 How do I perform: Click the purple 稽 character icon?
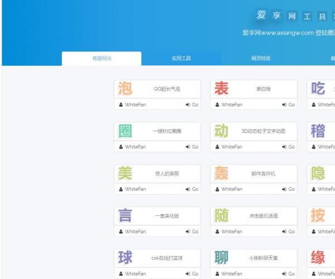point(318,131)
